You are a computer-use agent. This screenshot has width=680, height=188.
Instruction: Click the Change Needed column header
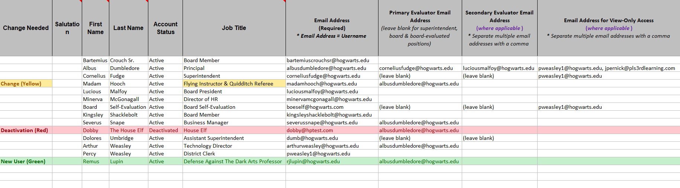(x=26, y=28)
